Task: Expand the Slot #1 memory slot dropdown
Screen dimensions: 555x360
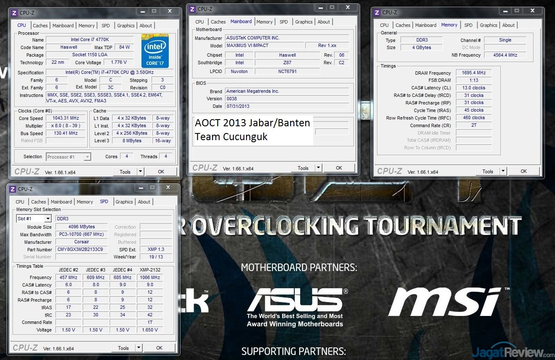Action: pos(48,219)
